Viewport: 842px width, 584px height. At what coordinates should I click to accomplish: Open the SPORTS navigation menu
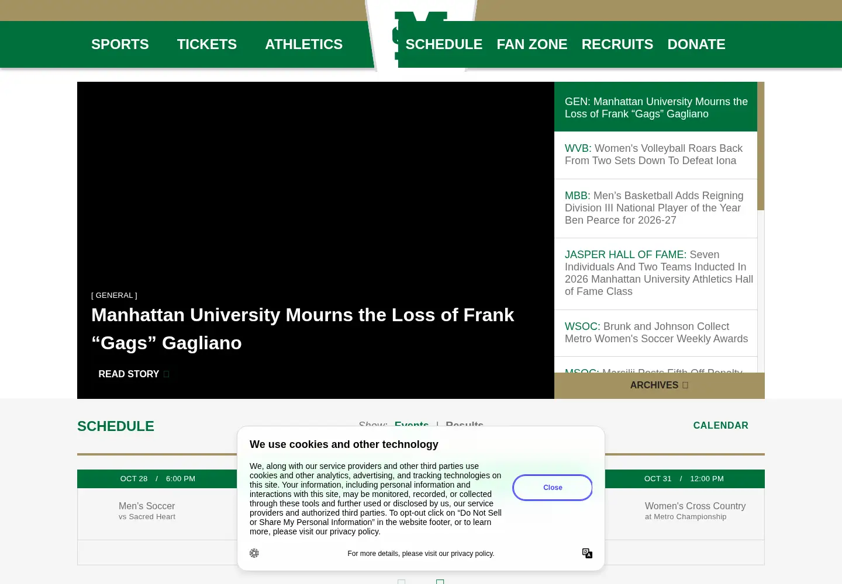pos(120,44)
